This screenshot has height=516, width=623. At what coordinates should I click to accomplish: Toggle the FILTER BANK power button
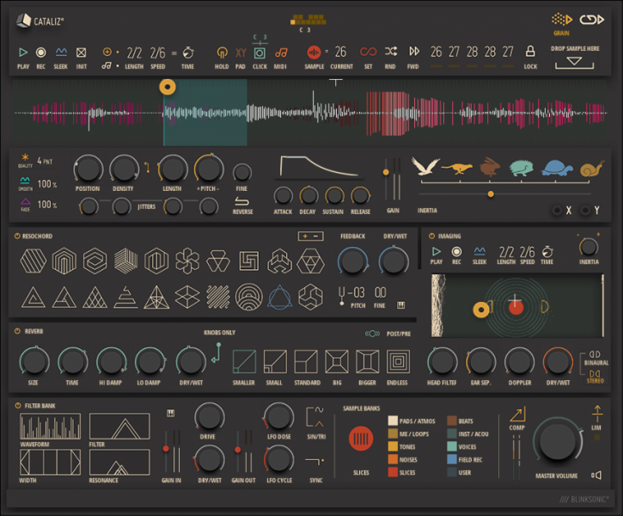click(17, 405)
